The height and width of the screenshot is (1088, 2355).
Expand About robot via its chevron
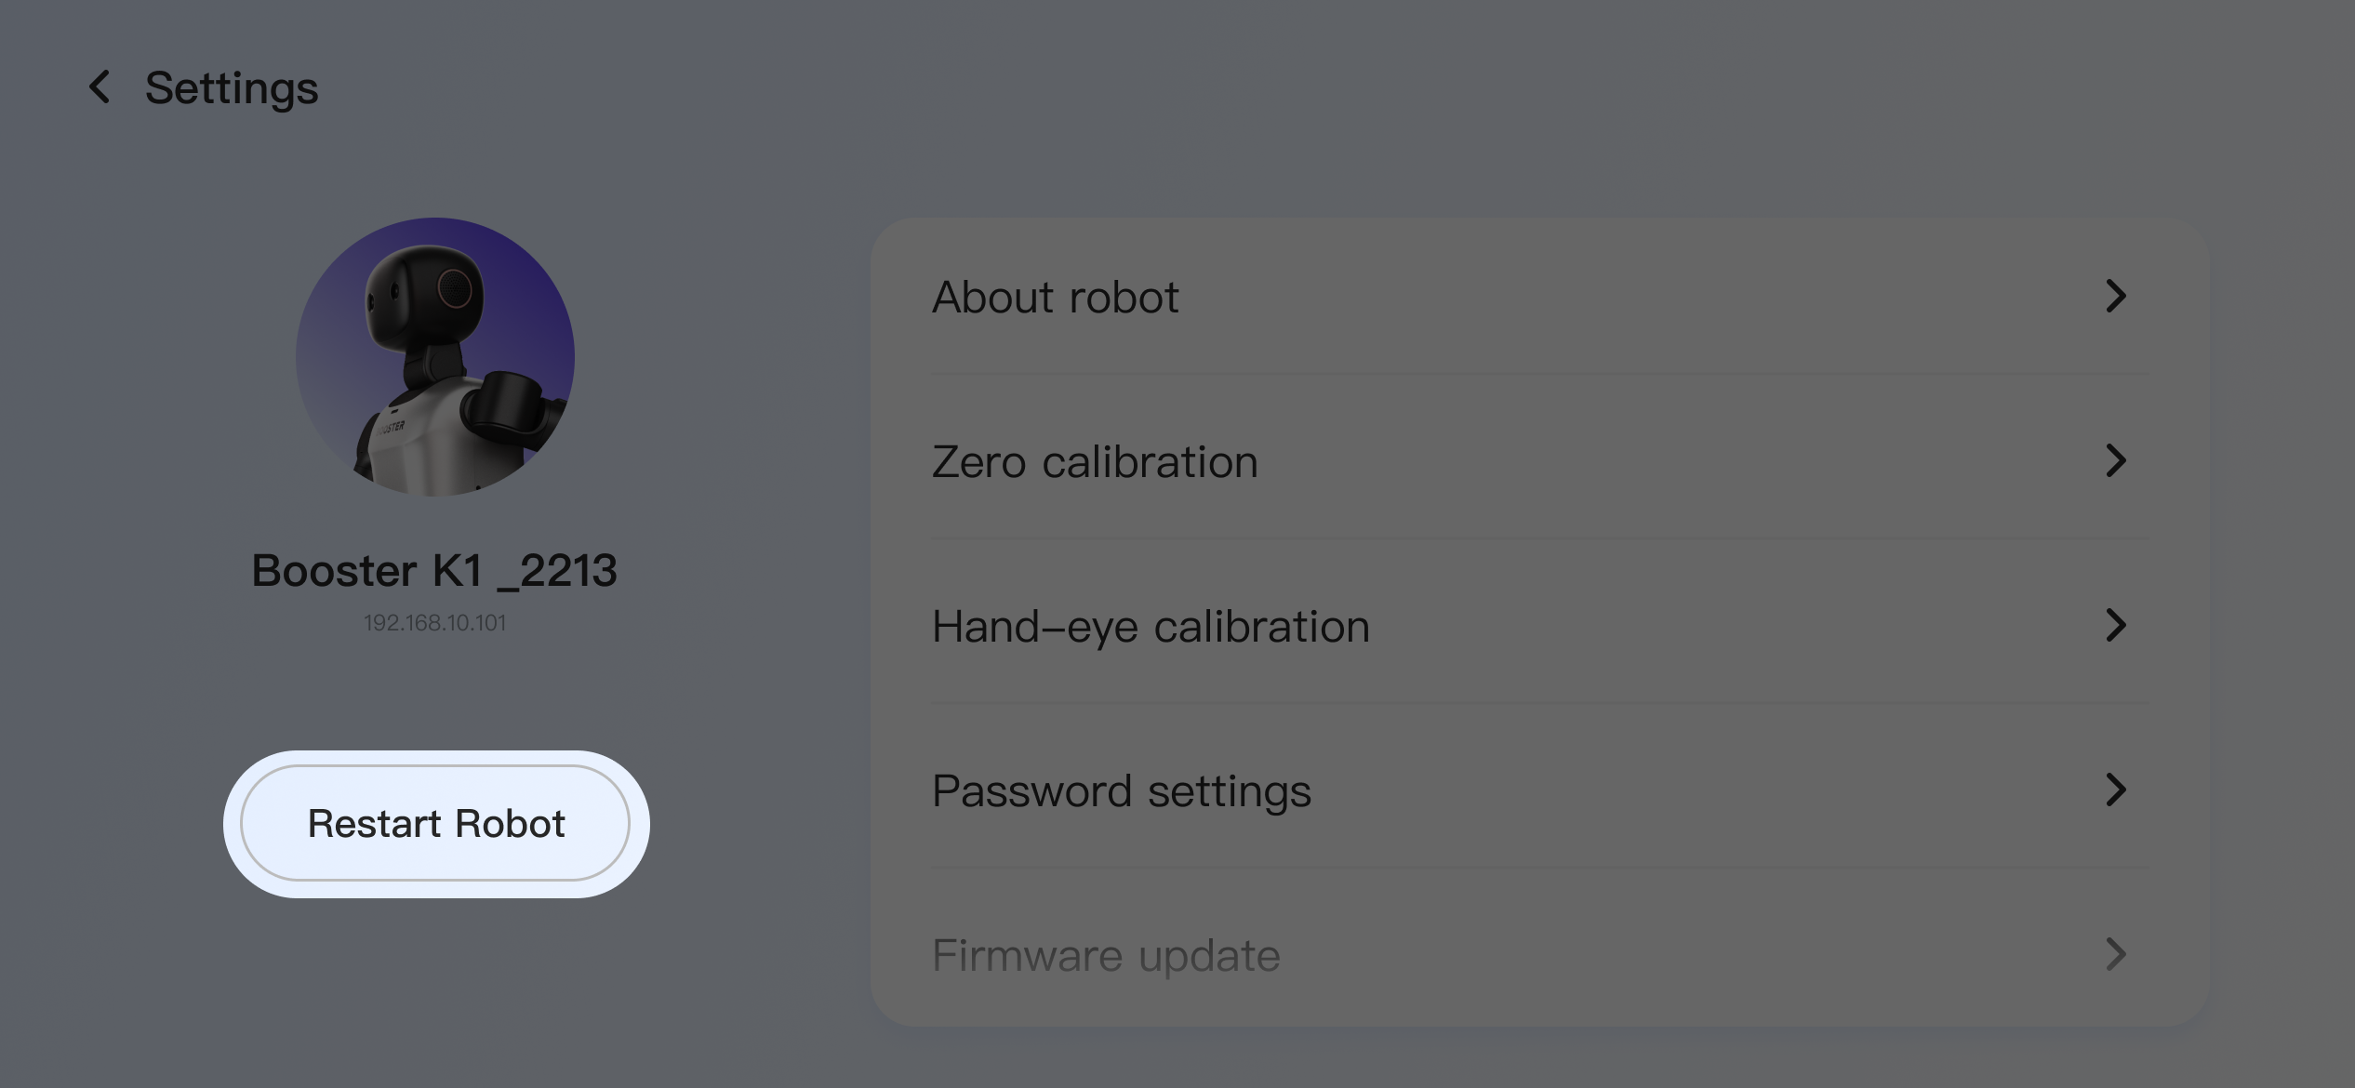point(2115,297)
